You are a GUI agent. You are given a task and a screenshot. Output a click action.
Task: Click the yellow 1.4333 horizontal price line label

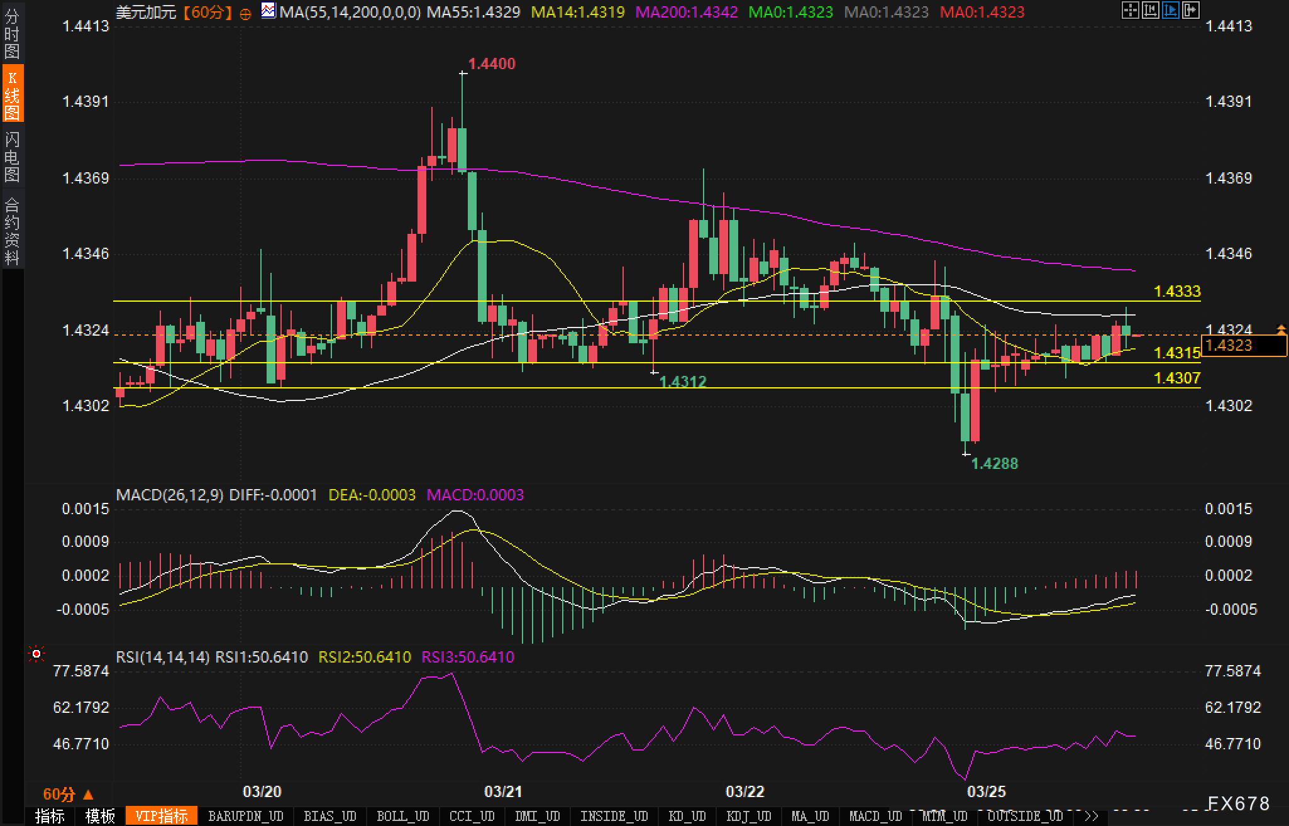pos(1177,292)
